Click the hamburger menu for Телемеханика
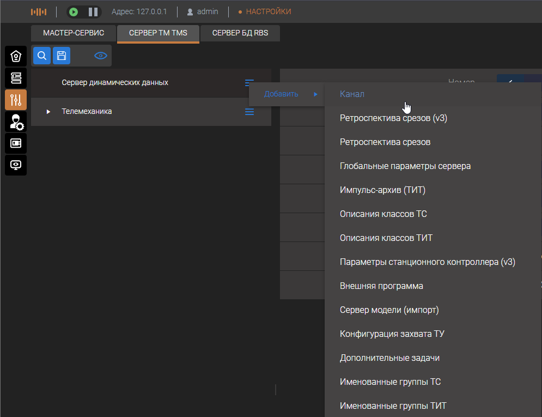Viewport: 542px width, 417px height. [x=249, y=112]
